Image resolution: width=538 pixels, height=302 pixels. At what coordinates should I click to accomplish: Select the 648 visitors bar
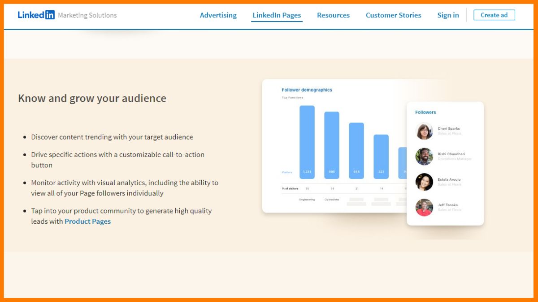click(x=356, y=151)
